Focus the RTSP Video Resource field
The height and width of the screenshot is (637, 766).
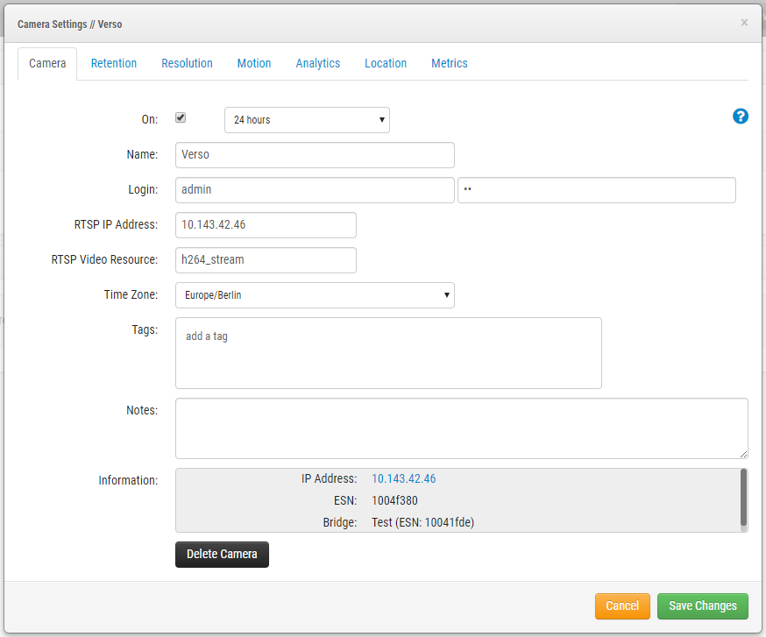coord(266,260)
